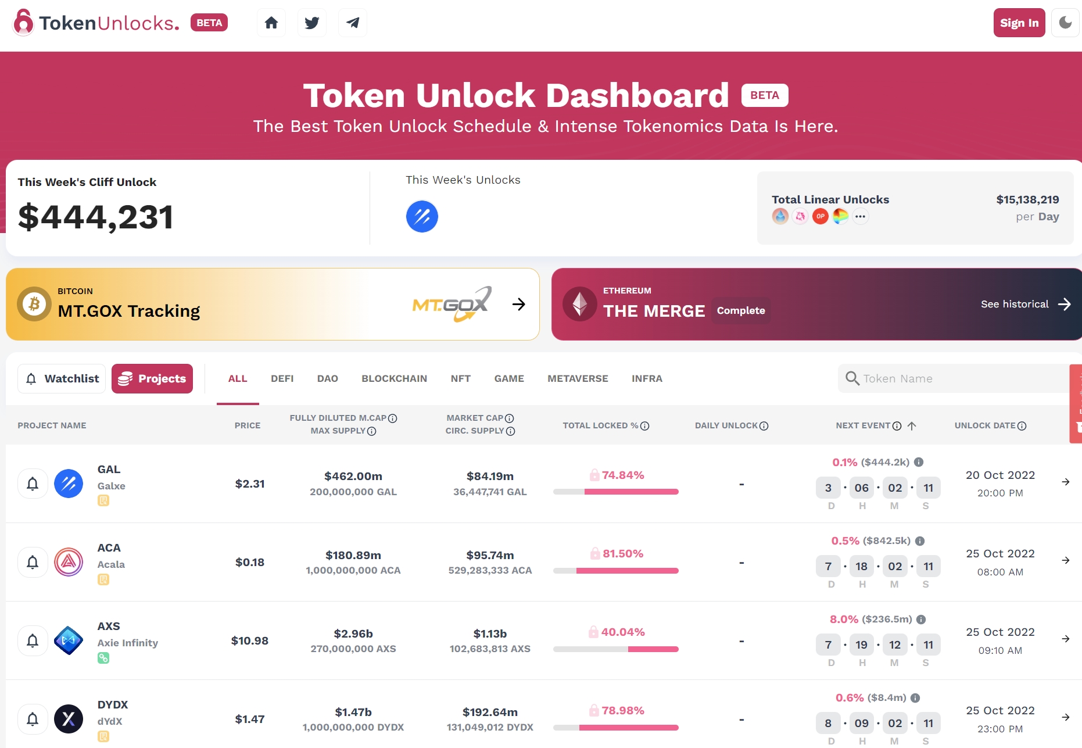Select the DEFI category tab

(x=282, y=379)
